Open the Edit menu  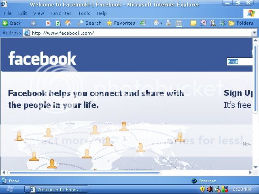(23, 13)
